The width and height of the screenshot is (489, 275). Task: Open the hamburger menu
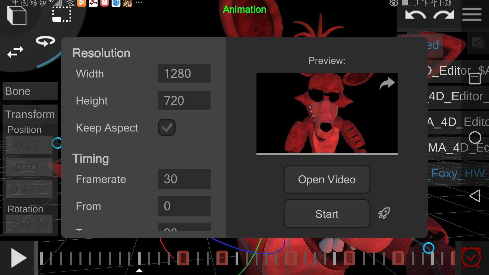click(472, 14)
